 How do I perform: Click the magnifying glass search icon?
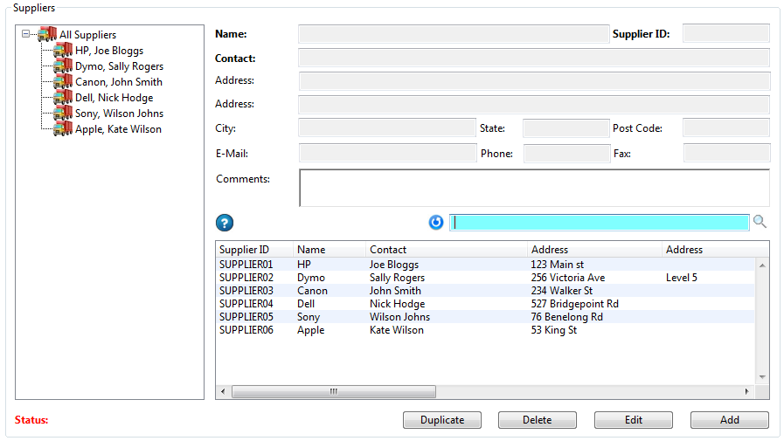coord(760,222)
